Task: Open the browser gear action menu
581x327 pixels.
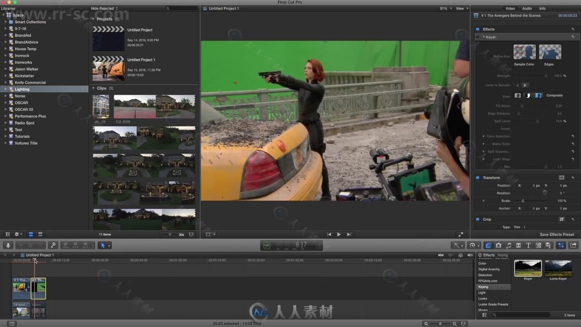Action: tap(18, 234)
